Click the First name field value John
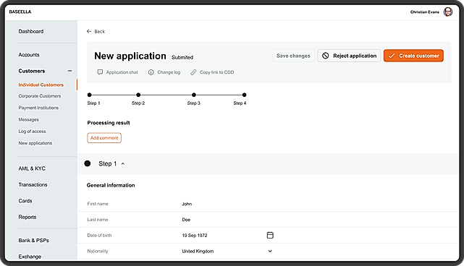This screenshot has width=464, height=266. (x=187, y=204)
